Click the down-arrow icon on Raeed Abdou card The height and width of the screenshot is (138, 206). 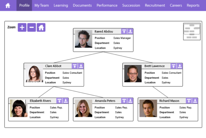click(x=130, y=31)
